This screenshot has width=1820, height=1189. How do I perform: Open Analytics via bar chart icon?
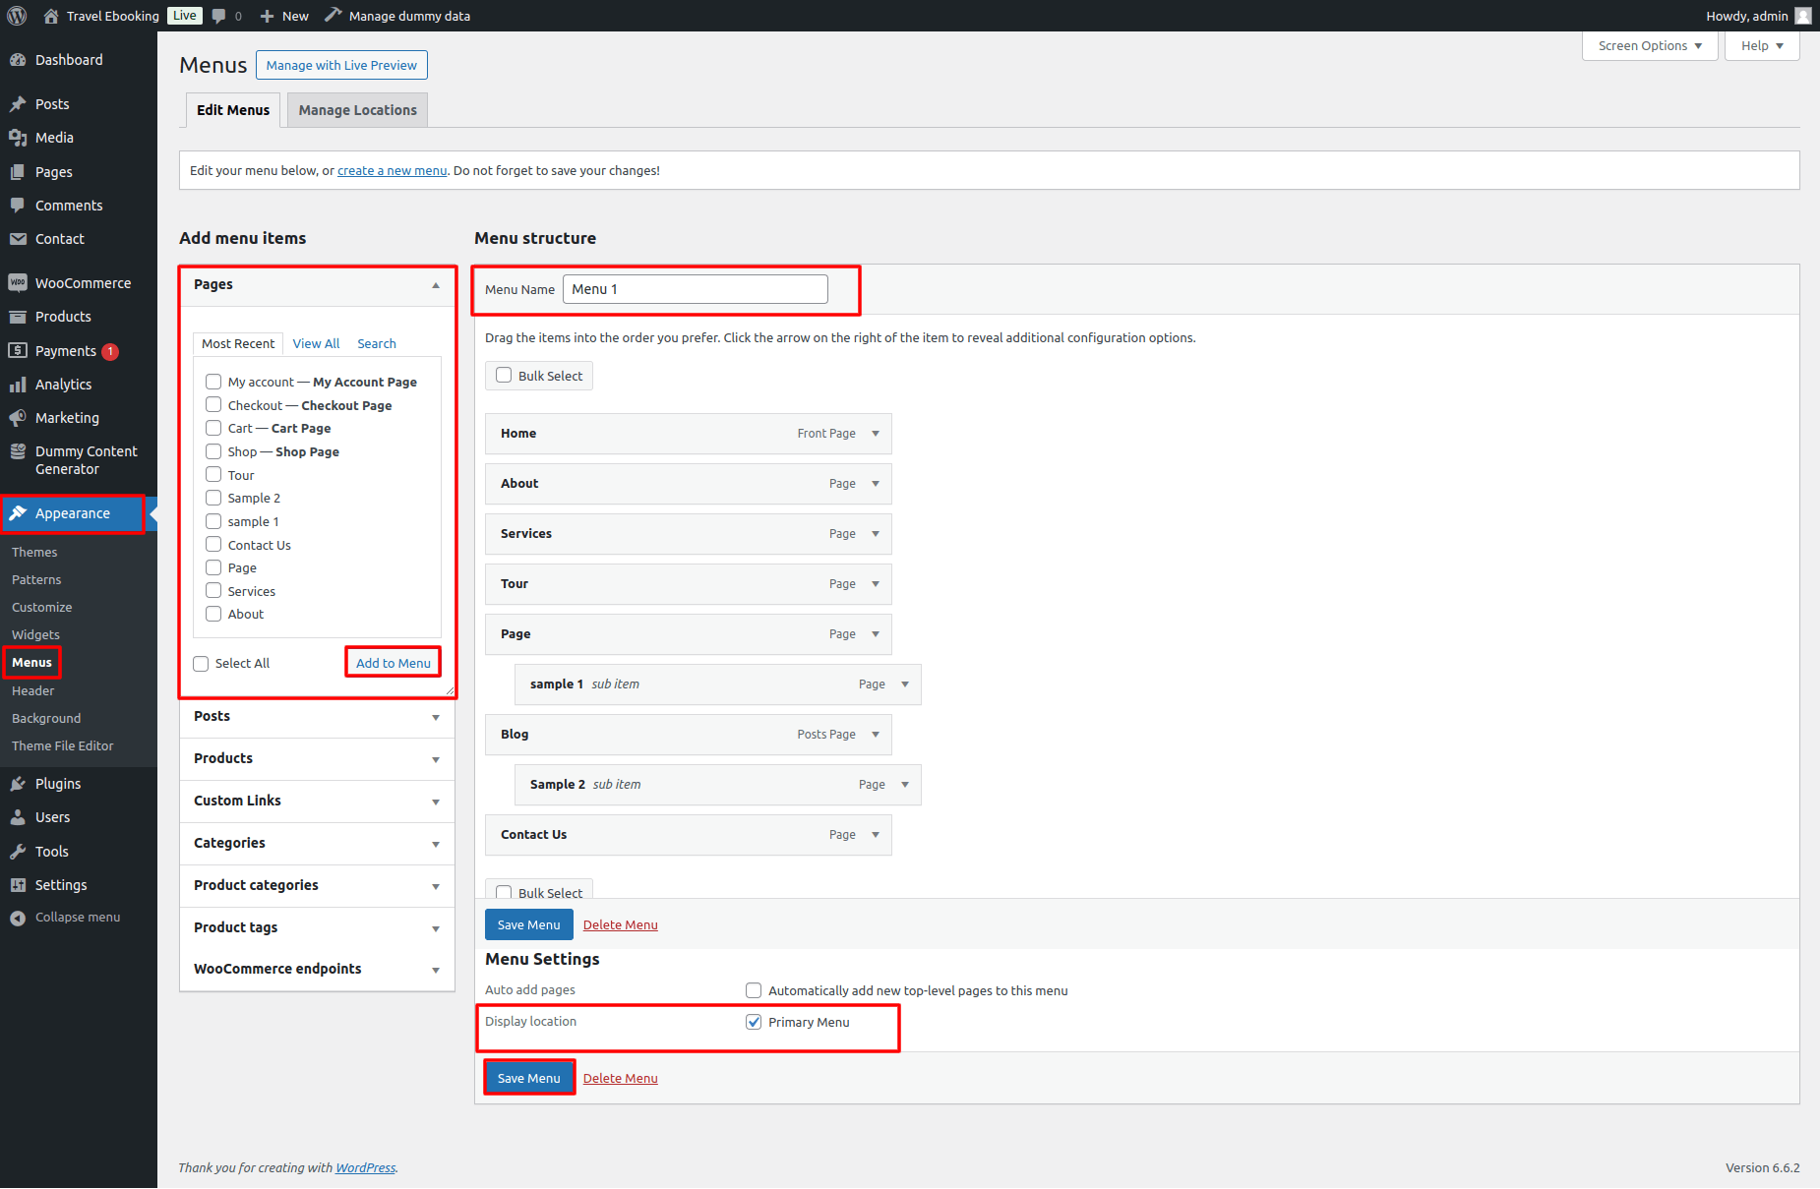coord(18,385)
